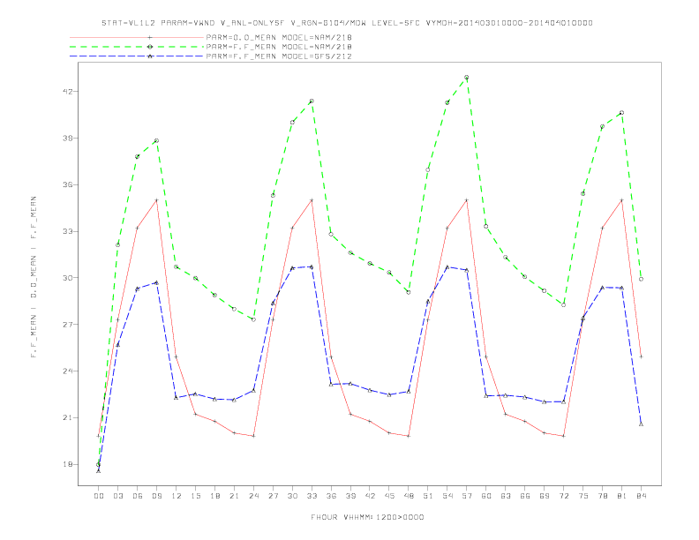Screen dimensions: 699x540
Task: Click x-axis tick label 72
Action: pyautogui.click(x=563, y=496)
